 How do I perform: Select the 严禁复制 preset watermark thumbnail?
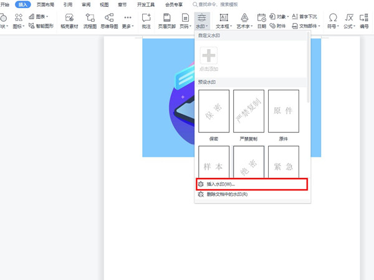pyautogui.click(x=249, y=111)
